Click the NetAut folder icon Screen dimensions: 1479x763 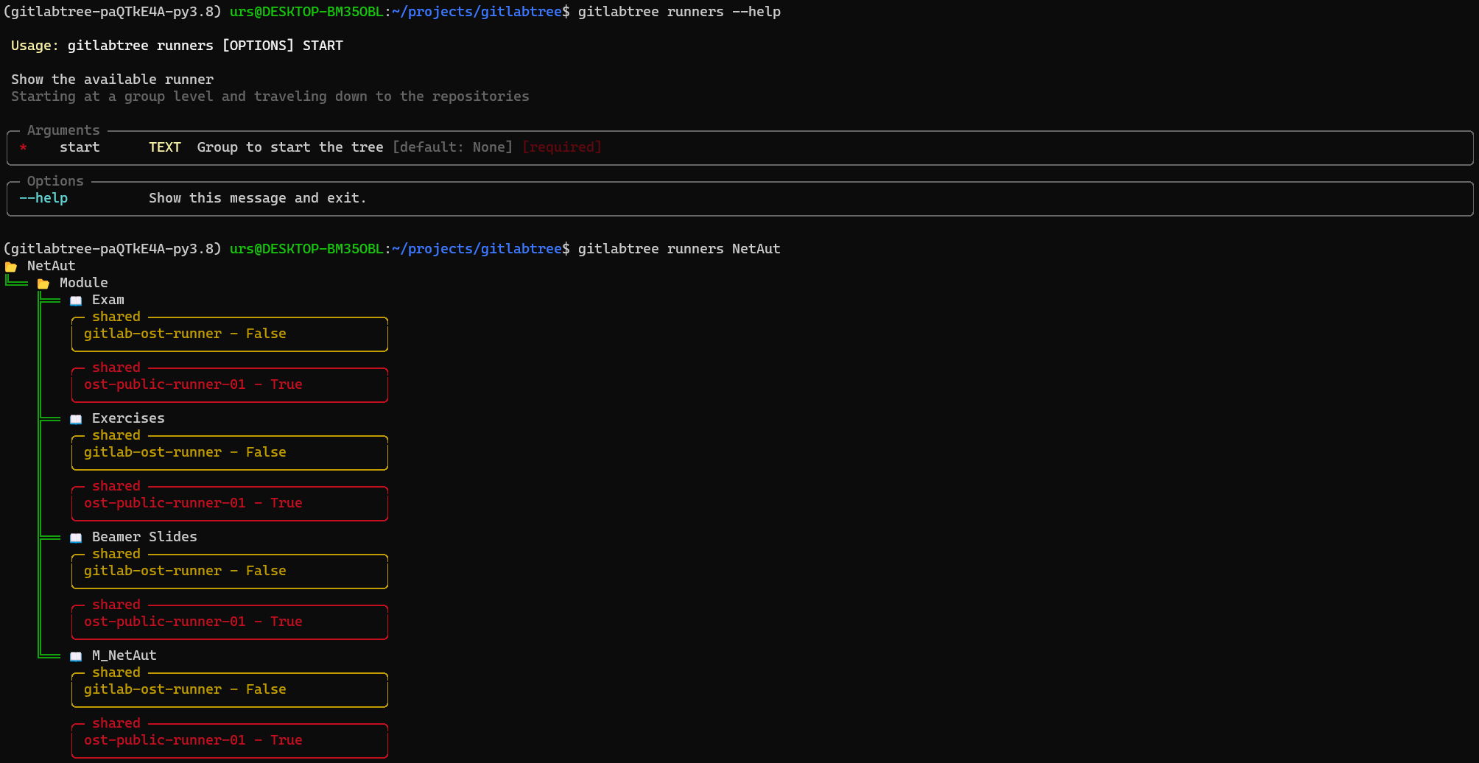pos(10,265)
